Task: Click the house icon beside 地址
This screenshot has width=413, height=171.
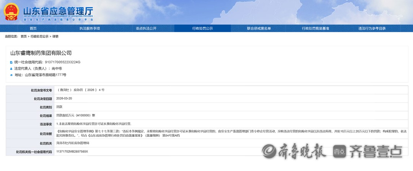Action: coord(11,75)
